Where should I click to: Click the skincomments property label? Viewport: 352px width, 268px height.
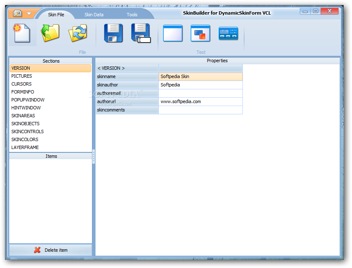click(127, 110)
